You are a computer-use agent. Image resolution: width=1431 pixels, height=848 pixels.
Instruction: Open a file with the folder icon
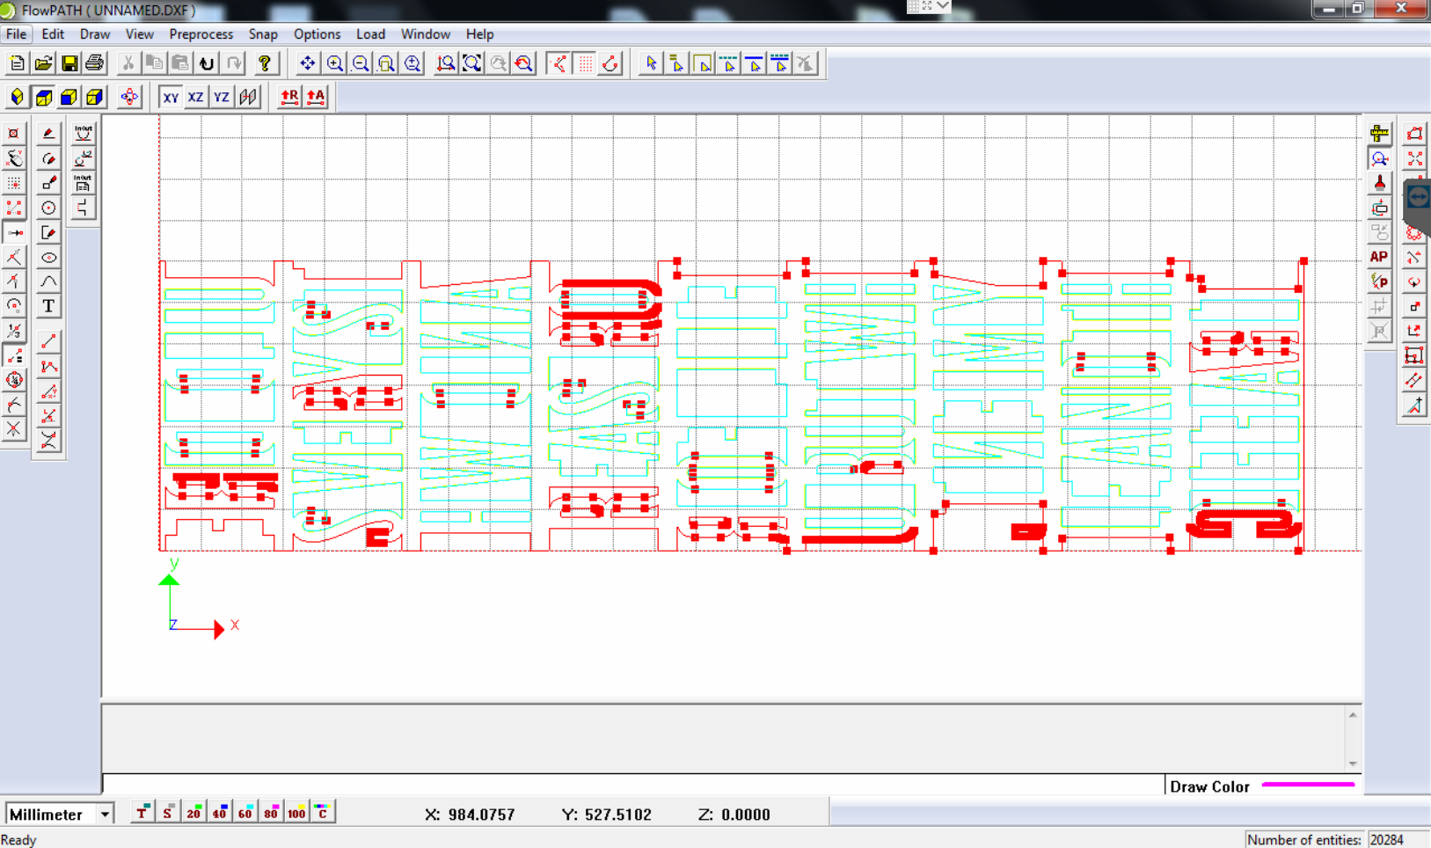pyautogui.click(x=43, y=63)
